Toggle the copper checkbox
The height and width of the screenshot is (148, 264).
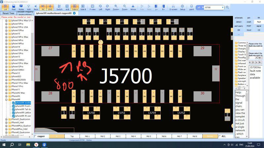point(36,136)
